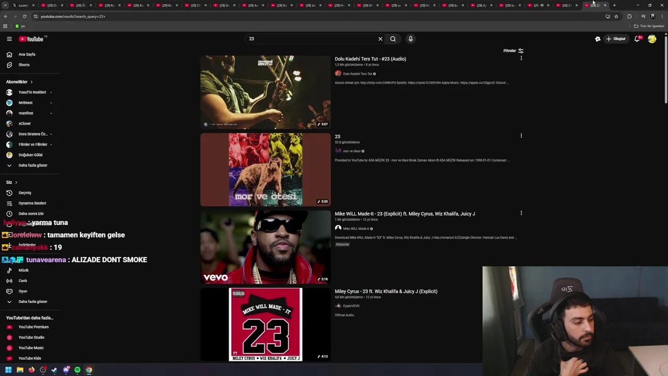Open more options for Mike WiLL Made-It video
668x376 pixels.
tap(521, 213)
